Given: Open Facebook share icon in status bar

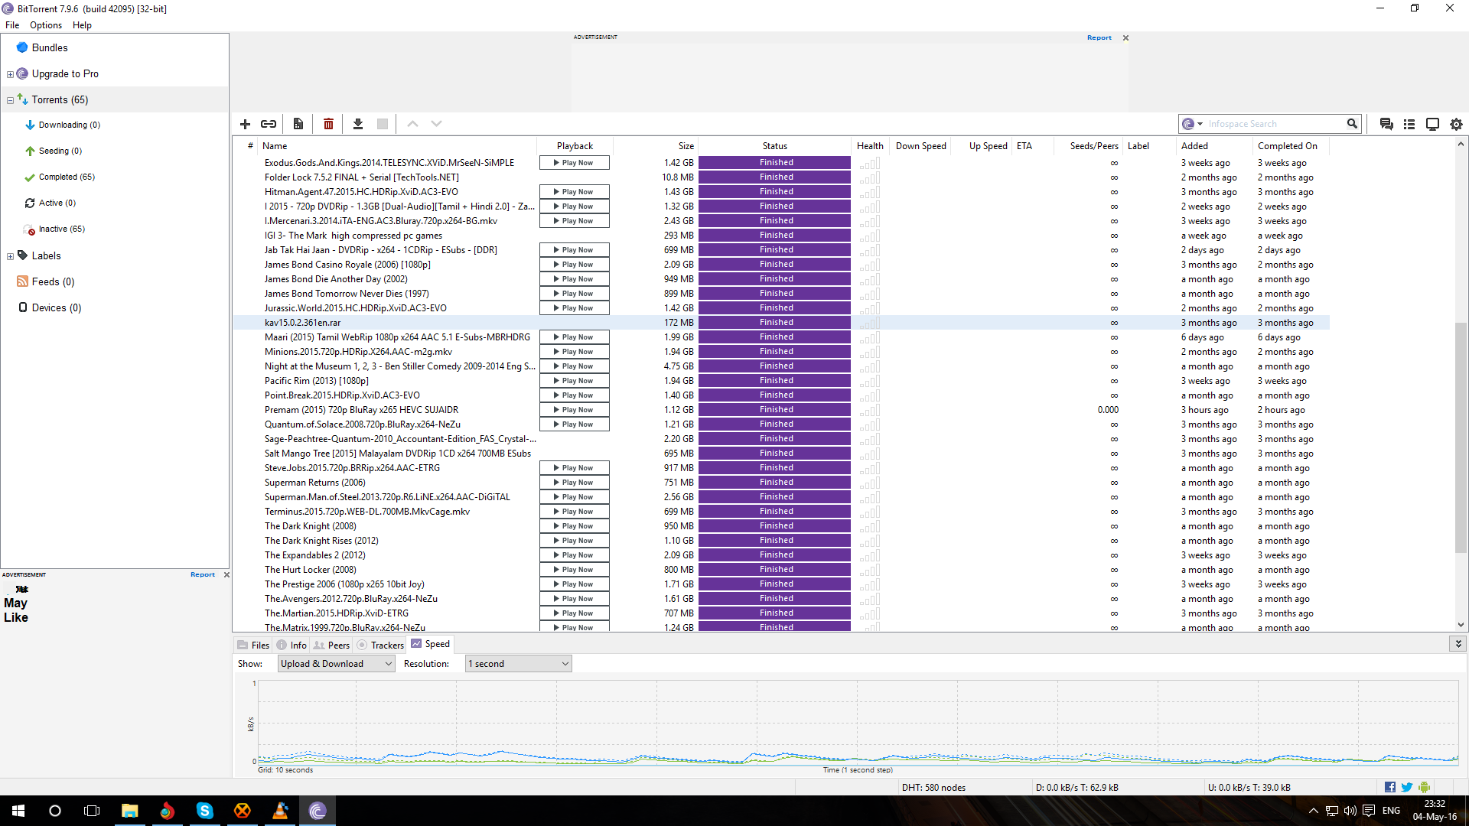Looking at the screenshot, I should [1390, 787].
